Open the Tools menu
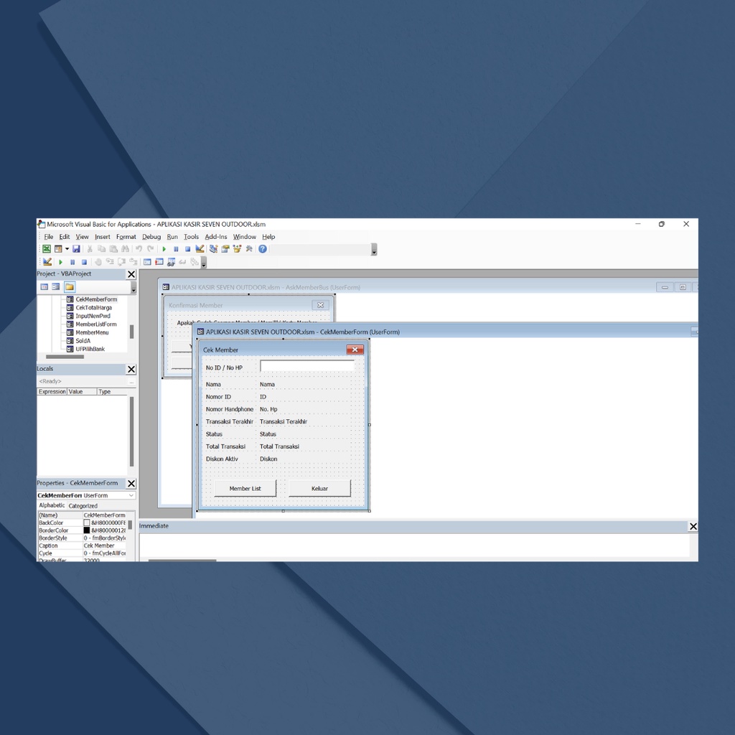Image resolution: width=735 pixels, height=735 pixels. tap(191, 237)
